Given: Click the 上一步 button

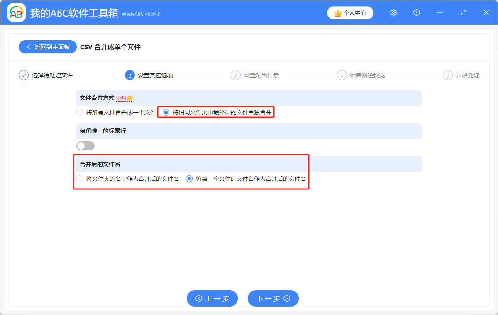Looking at the screenshot, I should point(212,298).
